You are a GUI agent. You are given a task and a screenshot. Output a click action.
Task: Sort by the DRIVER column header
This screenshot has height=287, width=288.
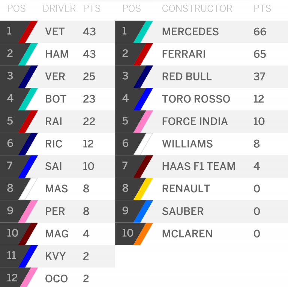pyautogui.click(x=59, y=9)
